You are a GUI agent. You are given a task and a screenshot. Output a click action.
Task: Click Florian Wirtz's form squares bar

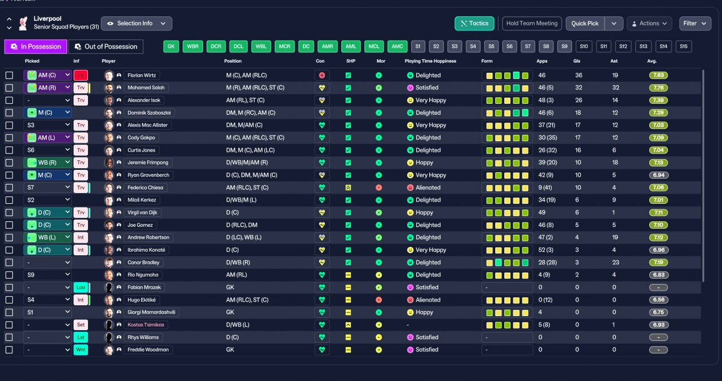click(507, 75)
